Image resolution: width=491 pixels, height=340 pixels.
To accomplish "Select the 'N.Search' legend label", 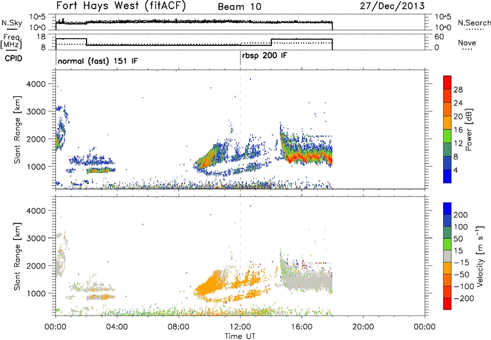I will pyautogui.click(x=474, y=23).
